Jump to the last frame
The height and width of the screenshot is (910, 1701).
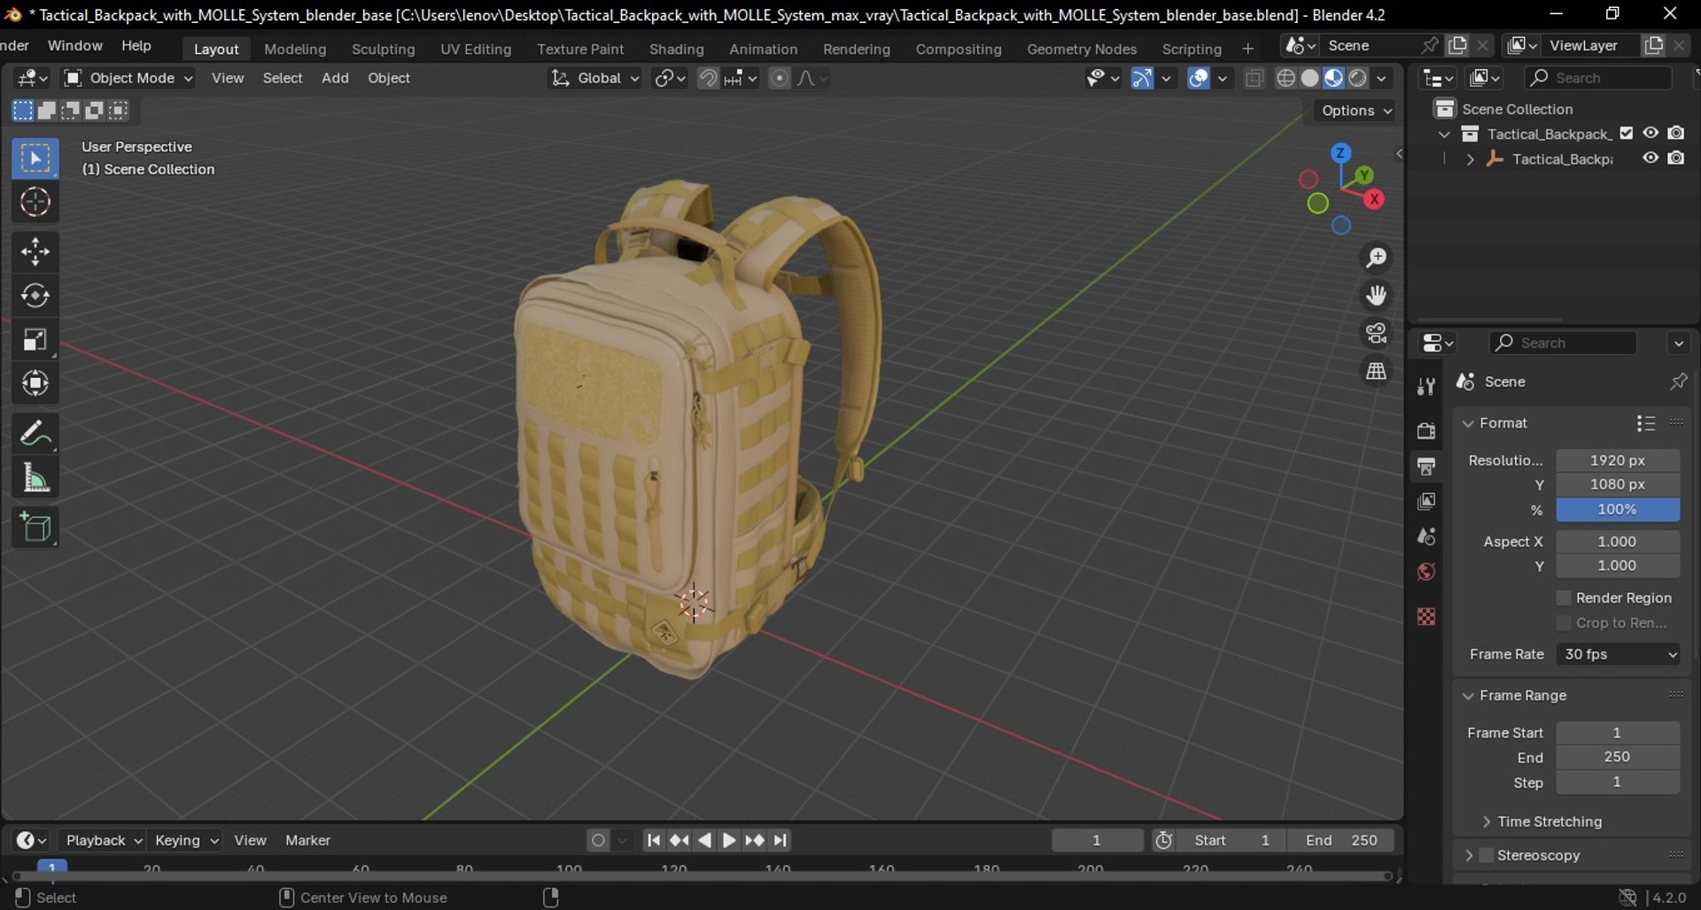click(x=781, y=840)
